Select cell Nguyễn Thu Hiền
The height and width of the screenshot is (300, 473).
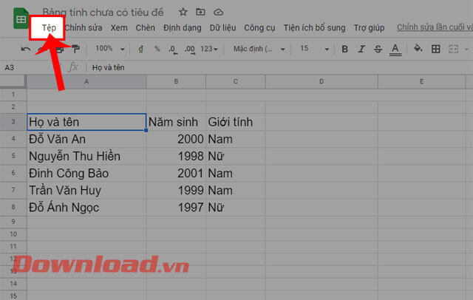(86, 156)
